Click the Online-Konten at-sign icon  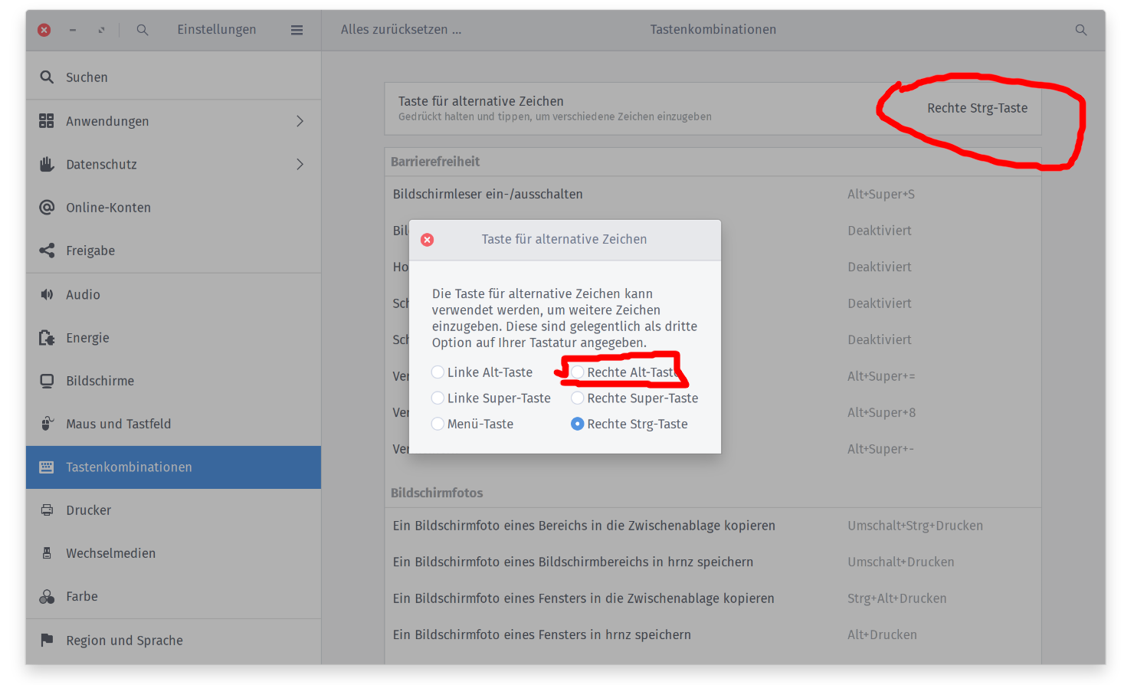tap(47, 208)
